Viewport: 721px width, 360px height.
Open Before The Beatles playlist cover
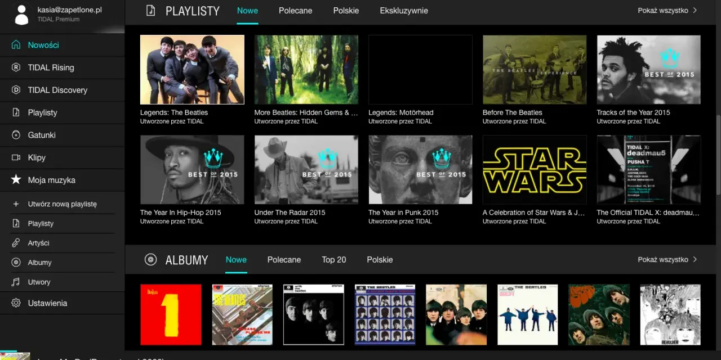[535, 70]
